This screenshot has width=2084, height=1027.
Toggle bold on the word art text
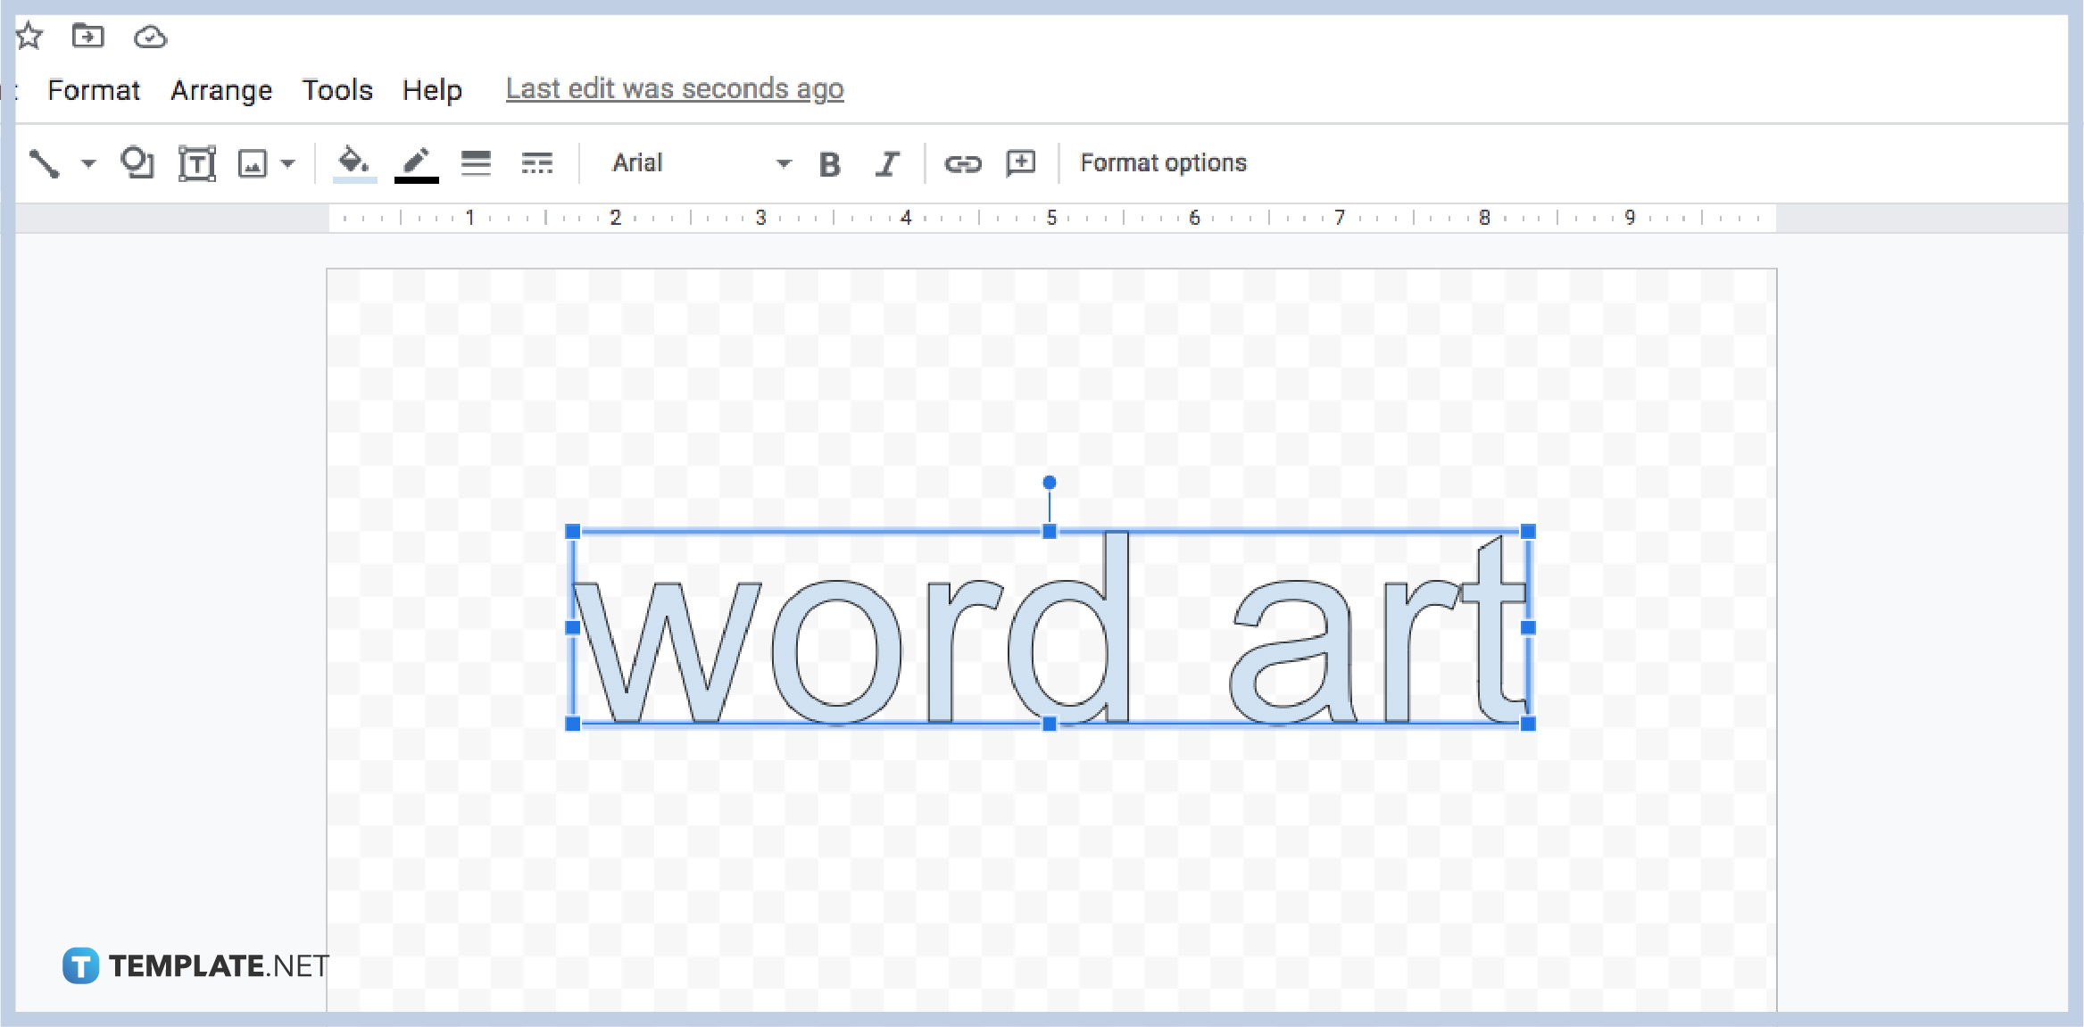click(830, 162)
